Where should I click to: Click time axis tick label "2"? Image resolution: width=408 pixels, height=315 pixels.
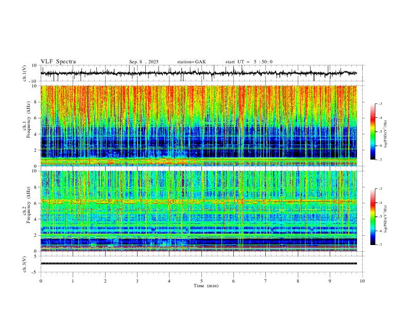(x=105, y=281)
